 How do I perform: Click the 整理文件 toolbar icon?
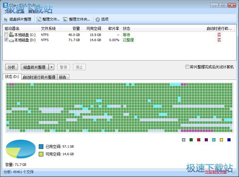click(39, 19)
